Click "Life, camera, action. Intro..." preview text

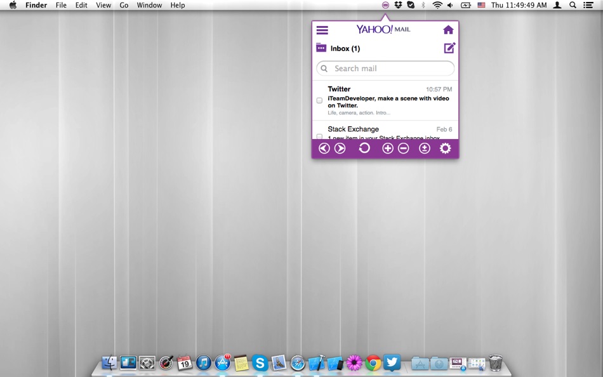click(x=359, y=113)
